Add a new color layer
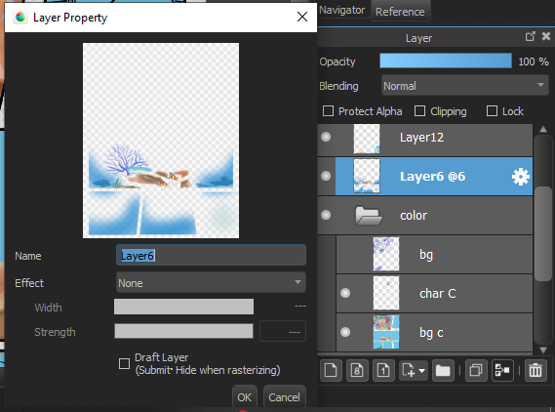This screenshot has height=412, width=555. pos(331,371)
